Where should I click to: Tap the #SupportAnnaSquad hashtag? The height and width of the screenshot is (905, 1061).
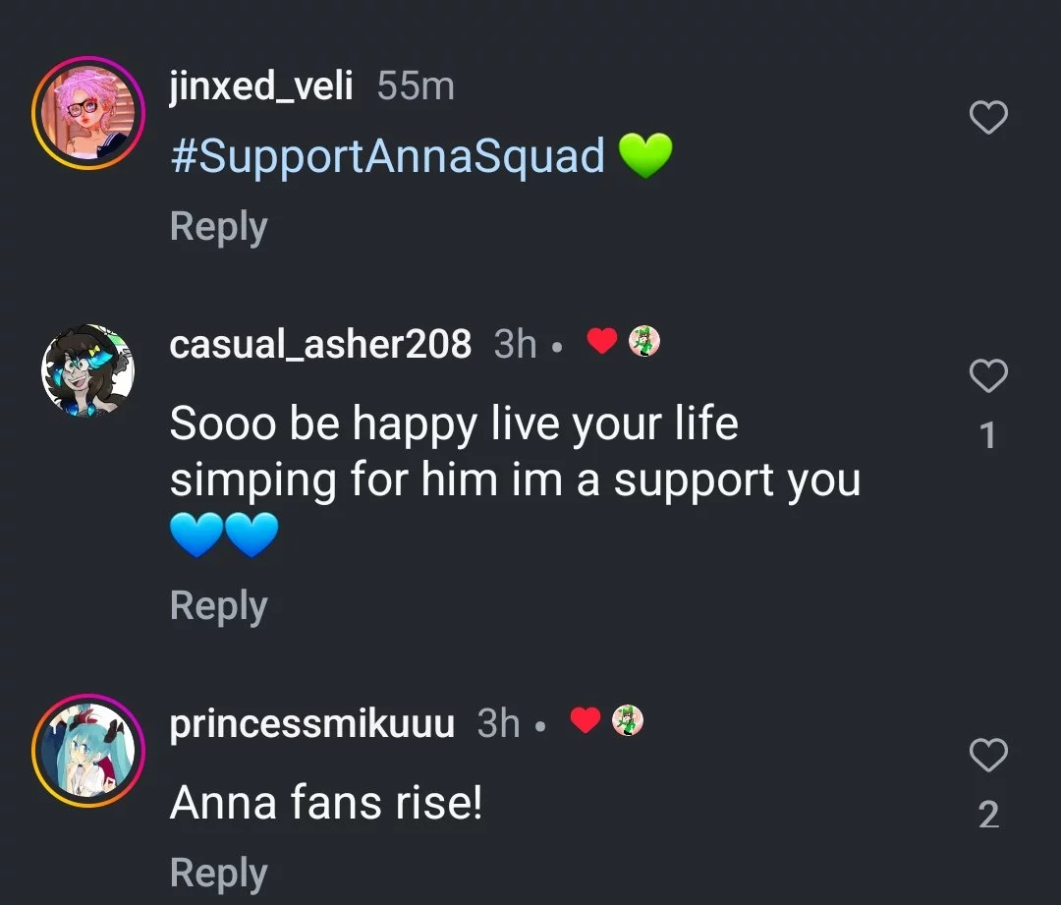pos(388,156)
